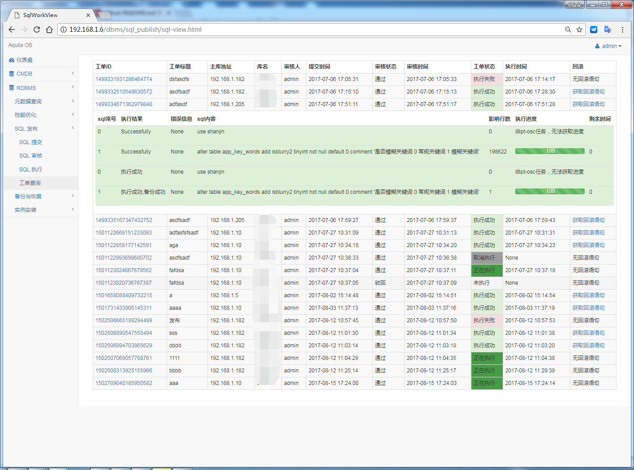Click the first 'use shanjin' SQL content cell
Image resolution: width=634 pixels, height=470 pixels.
point(211,132)
